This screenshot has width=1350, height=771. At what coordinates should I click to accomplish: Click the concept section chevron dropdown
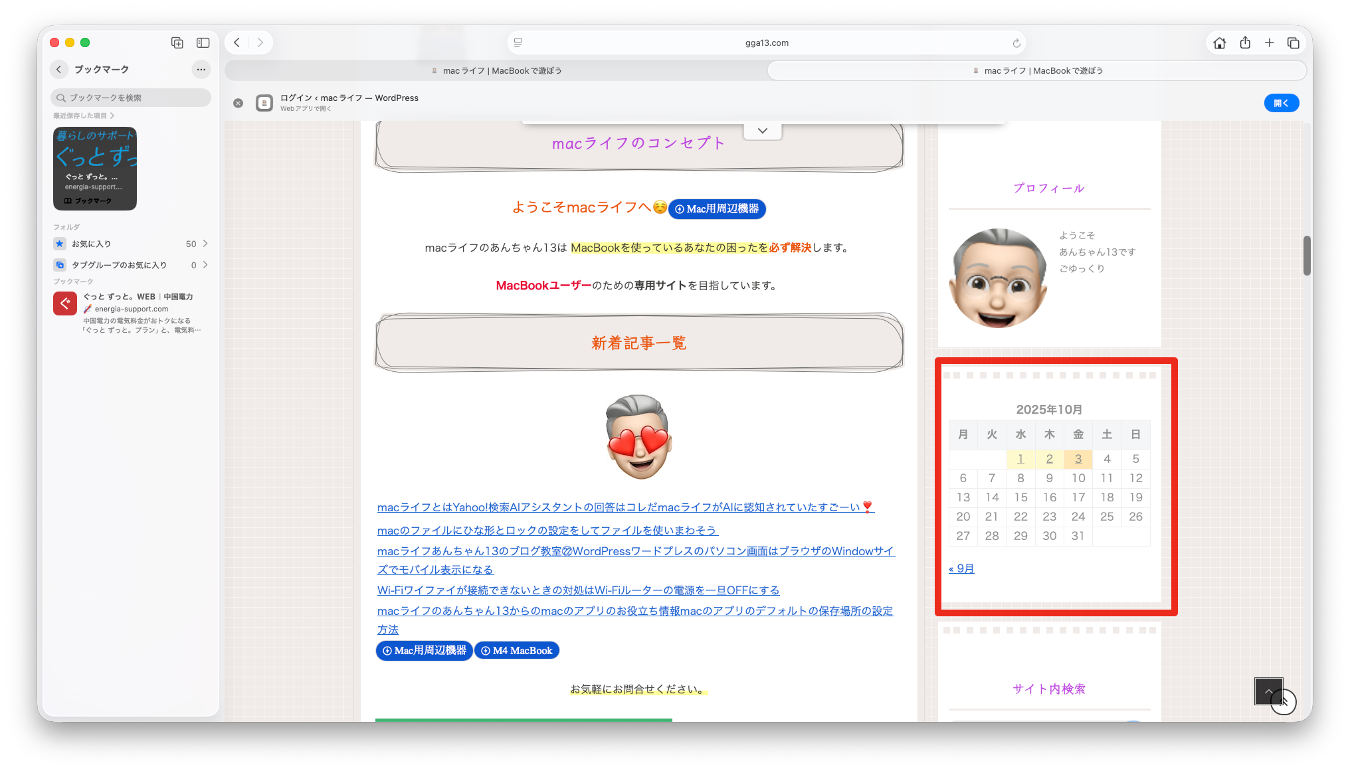tap(763, 131)
